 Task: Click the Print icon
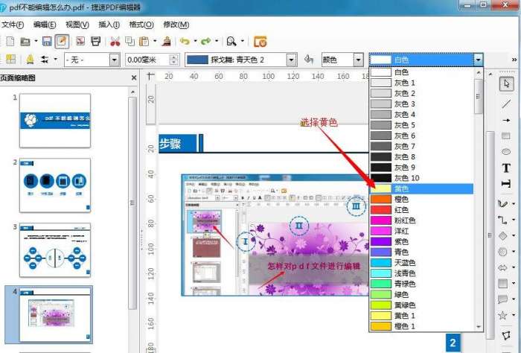[x=96, y=41]
